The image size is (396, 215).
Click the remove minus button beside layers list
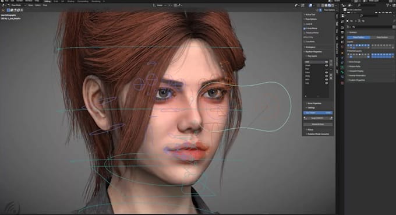pyautogui.click(x=331, y=65)
